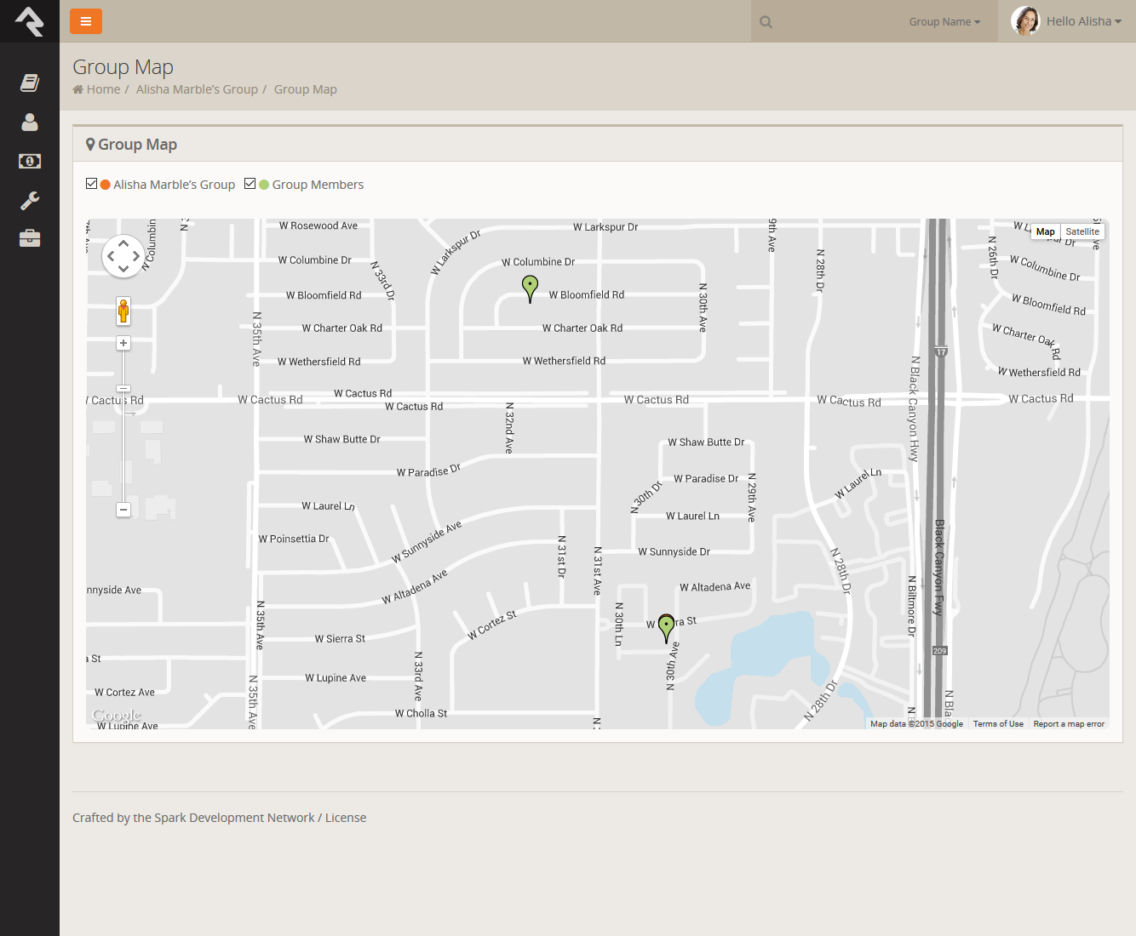
Task: Open the License footer link
Action: click(x=346, y=818)
